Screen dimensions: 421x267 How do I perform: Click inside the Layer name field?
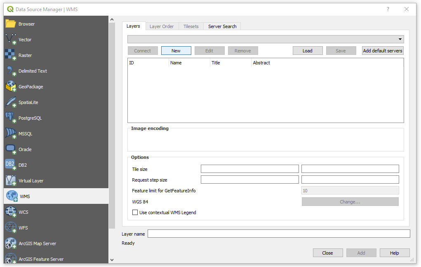278,234
